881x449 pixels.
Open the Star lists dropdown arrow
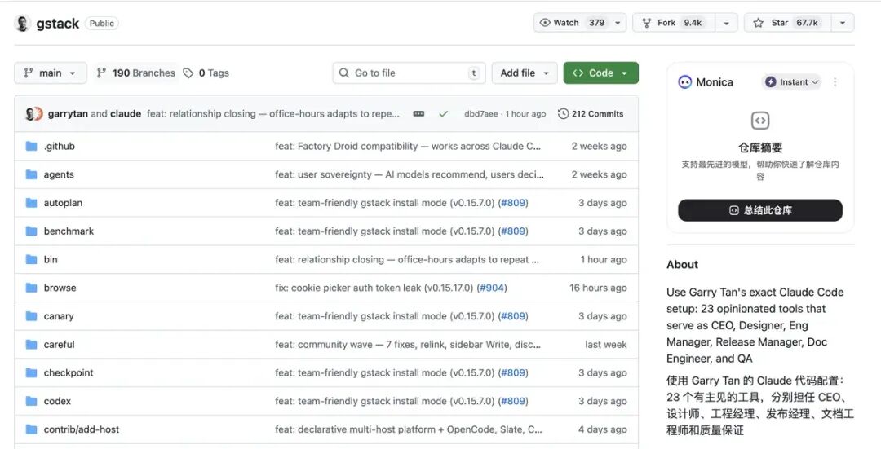click(x=842, y=23)
